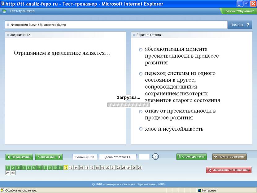The height and width of the screenshot is (193, 257).
Task: Select current question 12 box
Action: coord(66,168)
